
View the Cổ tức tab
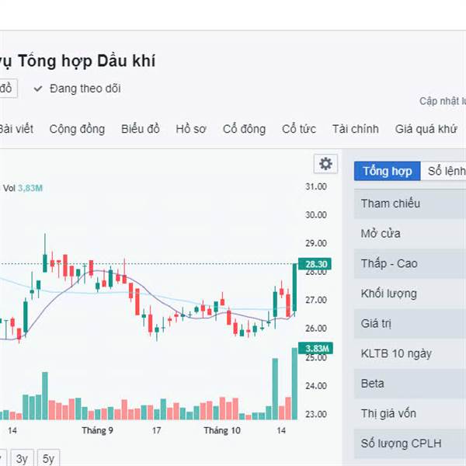pos(299,129)
